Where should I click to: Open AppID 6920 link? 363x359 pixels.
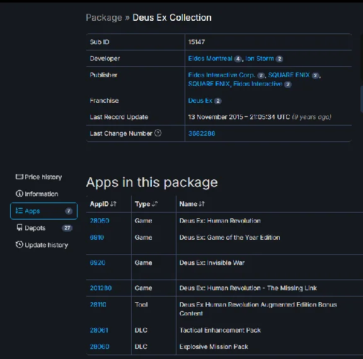coord(98,262)
